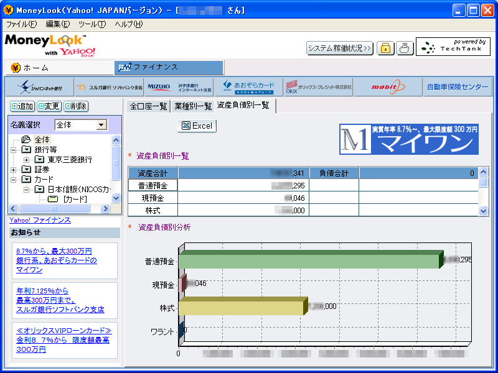Click the 現預金 table cell

click(153, 198)
